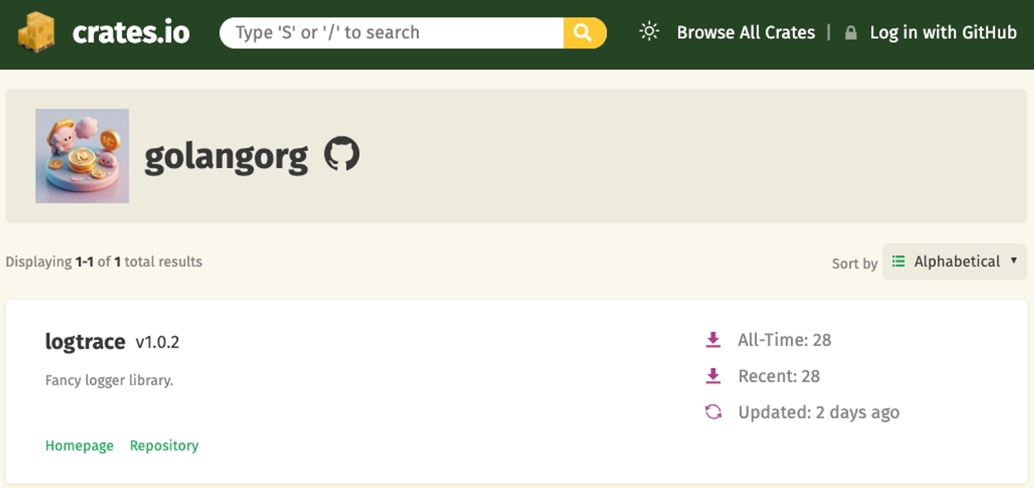
Task: Select the v1.0.2 version text
Action: point(157,342)
